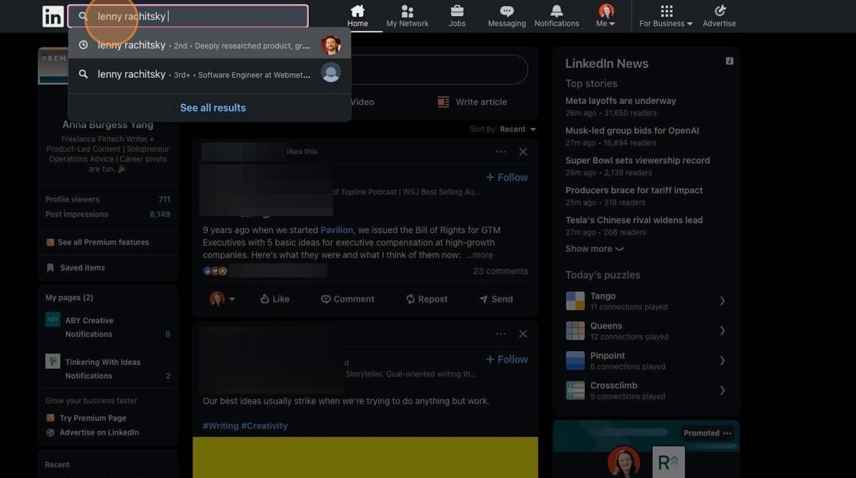Image resolution: width=856 pixels, height=478 pixels.
Task: Click the ABY Creative Notifications count
Action: pos(167,334)
